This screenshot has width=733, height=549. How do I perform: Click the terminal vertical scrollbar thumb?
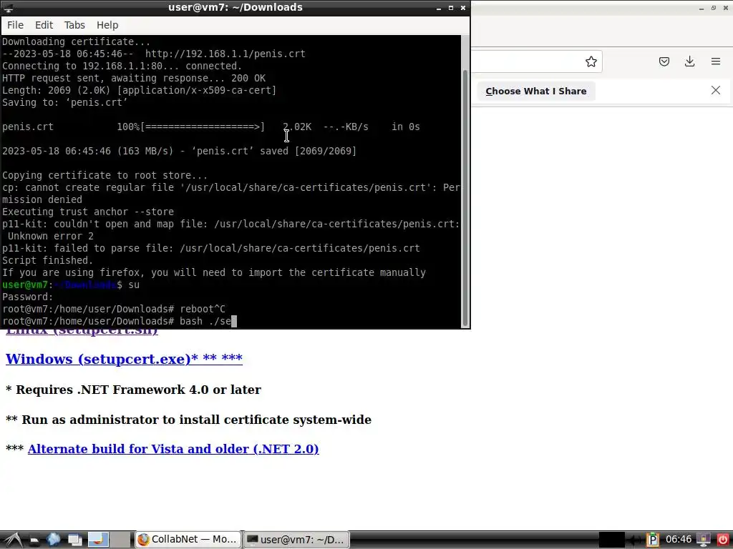(x=465, y=198)
